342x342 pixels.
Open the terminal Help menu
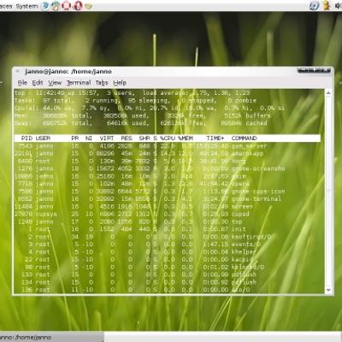click(x=120, y=83)
